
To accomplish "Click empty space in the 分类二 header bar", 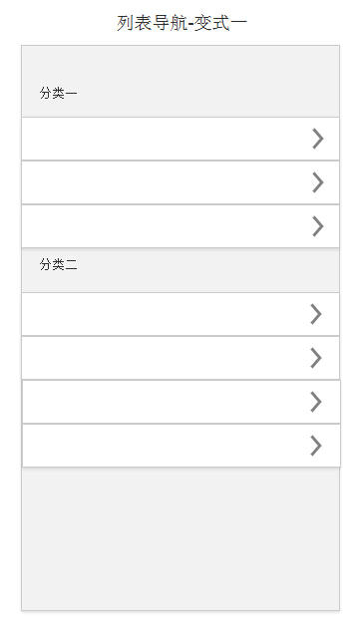I will click(x=203, y=270).
